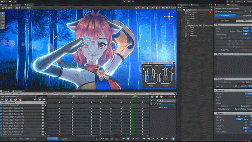Click Apply Zero Offset Pose
Screen dimensions: 252x142
pyautogui.click(x=236, y=44)
